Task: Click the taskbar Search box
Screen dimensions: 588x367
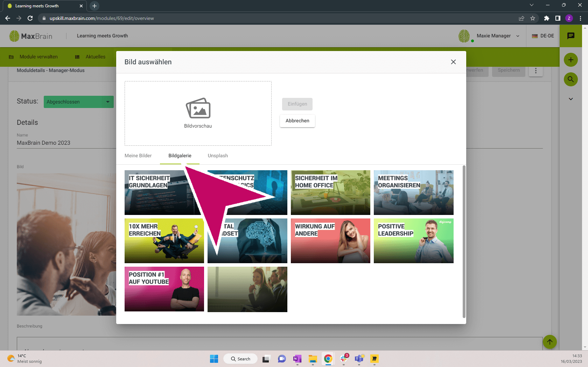Action: (x=241, y=359)
